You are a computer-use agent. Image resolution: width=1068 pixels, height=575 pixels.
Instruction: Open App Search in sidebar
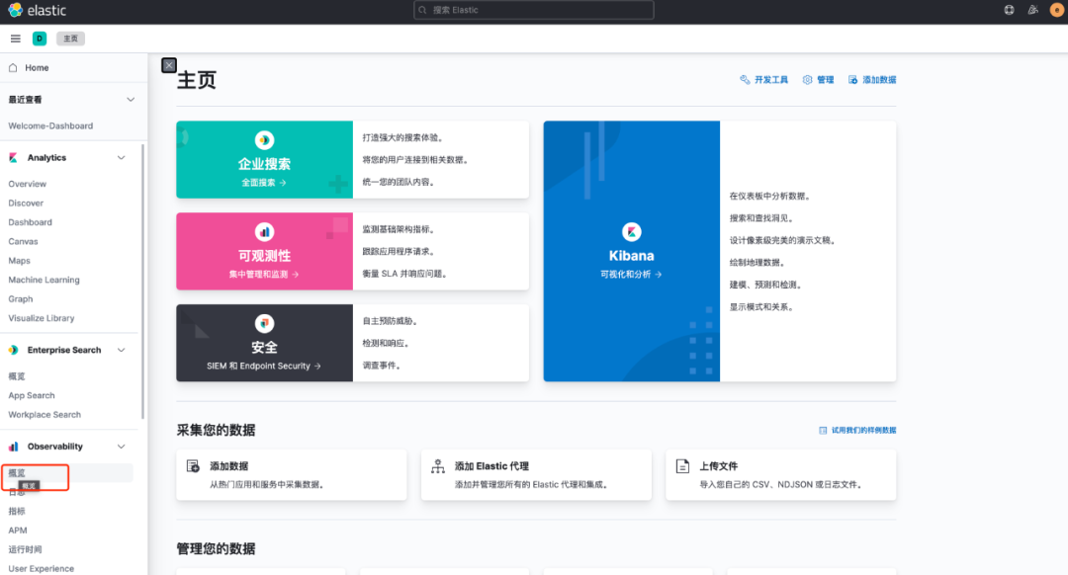click(x=32, y=395)
